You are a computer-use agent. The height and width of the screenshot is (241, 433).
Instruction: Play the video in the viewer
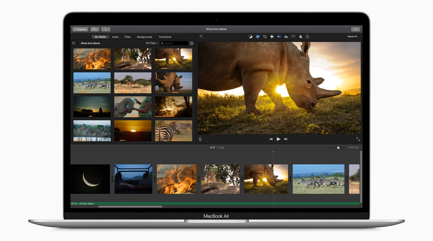coord(278,139)
